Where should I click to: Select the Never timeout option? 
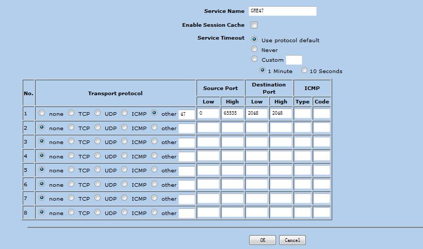click(x=254, y=49)
